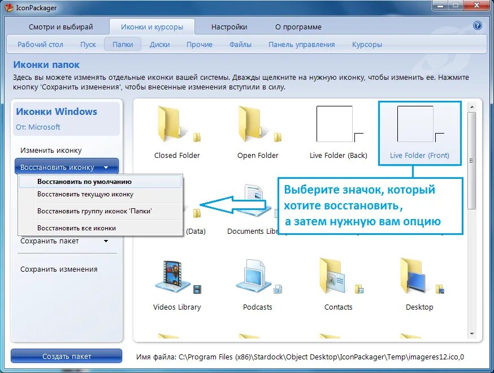Image resolution: width=494 pixels, height=373 pixels.
Task: Expand the Сохранить пакет dropdown arrow
Action: point(106,241)
